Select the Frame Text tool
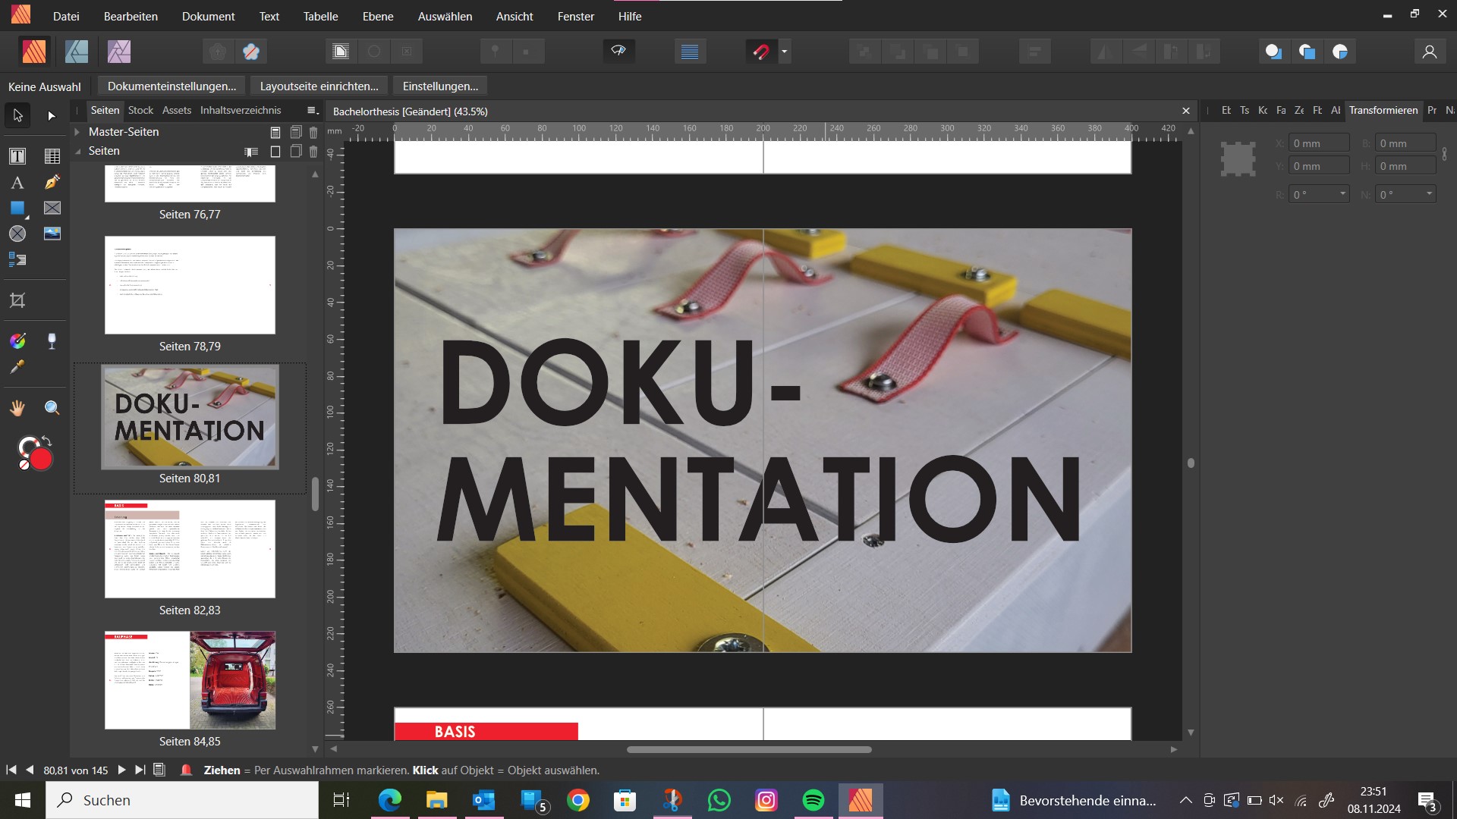The image size is (1457, 819). (17, 156)
